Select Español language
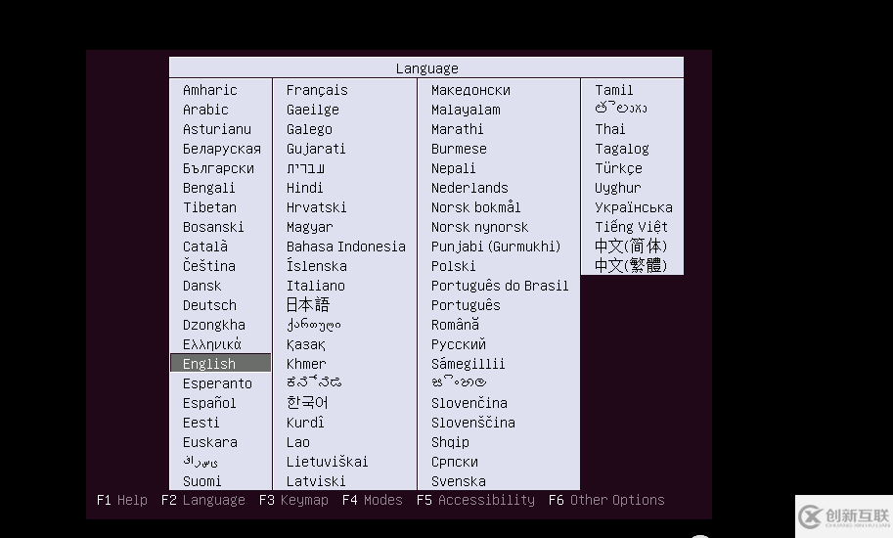This screenshot has height=538, width=893. (209, 402)
